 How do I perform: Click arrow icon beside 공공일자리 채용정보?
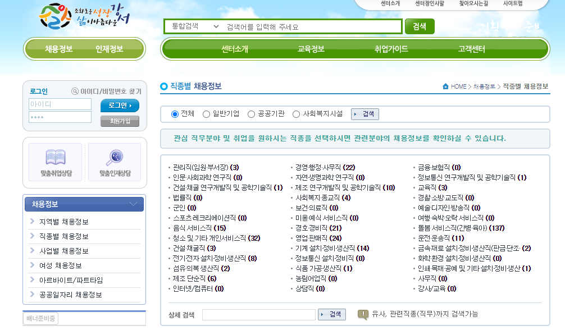(32, 295)
